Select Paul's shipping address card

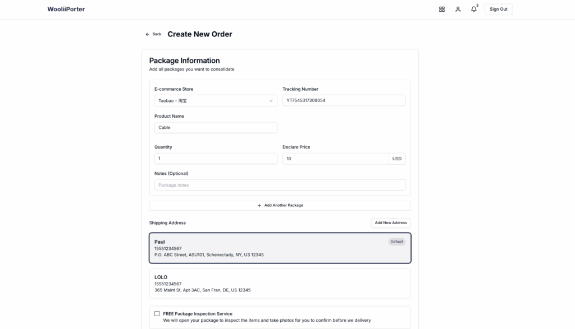coord(280,248)
